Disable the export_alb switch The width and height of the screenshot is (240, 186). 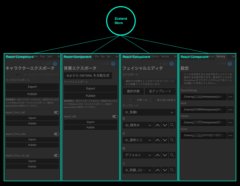pyautogui.click(x=115, y=116)
